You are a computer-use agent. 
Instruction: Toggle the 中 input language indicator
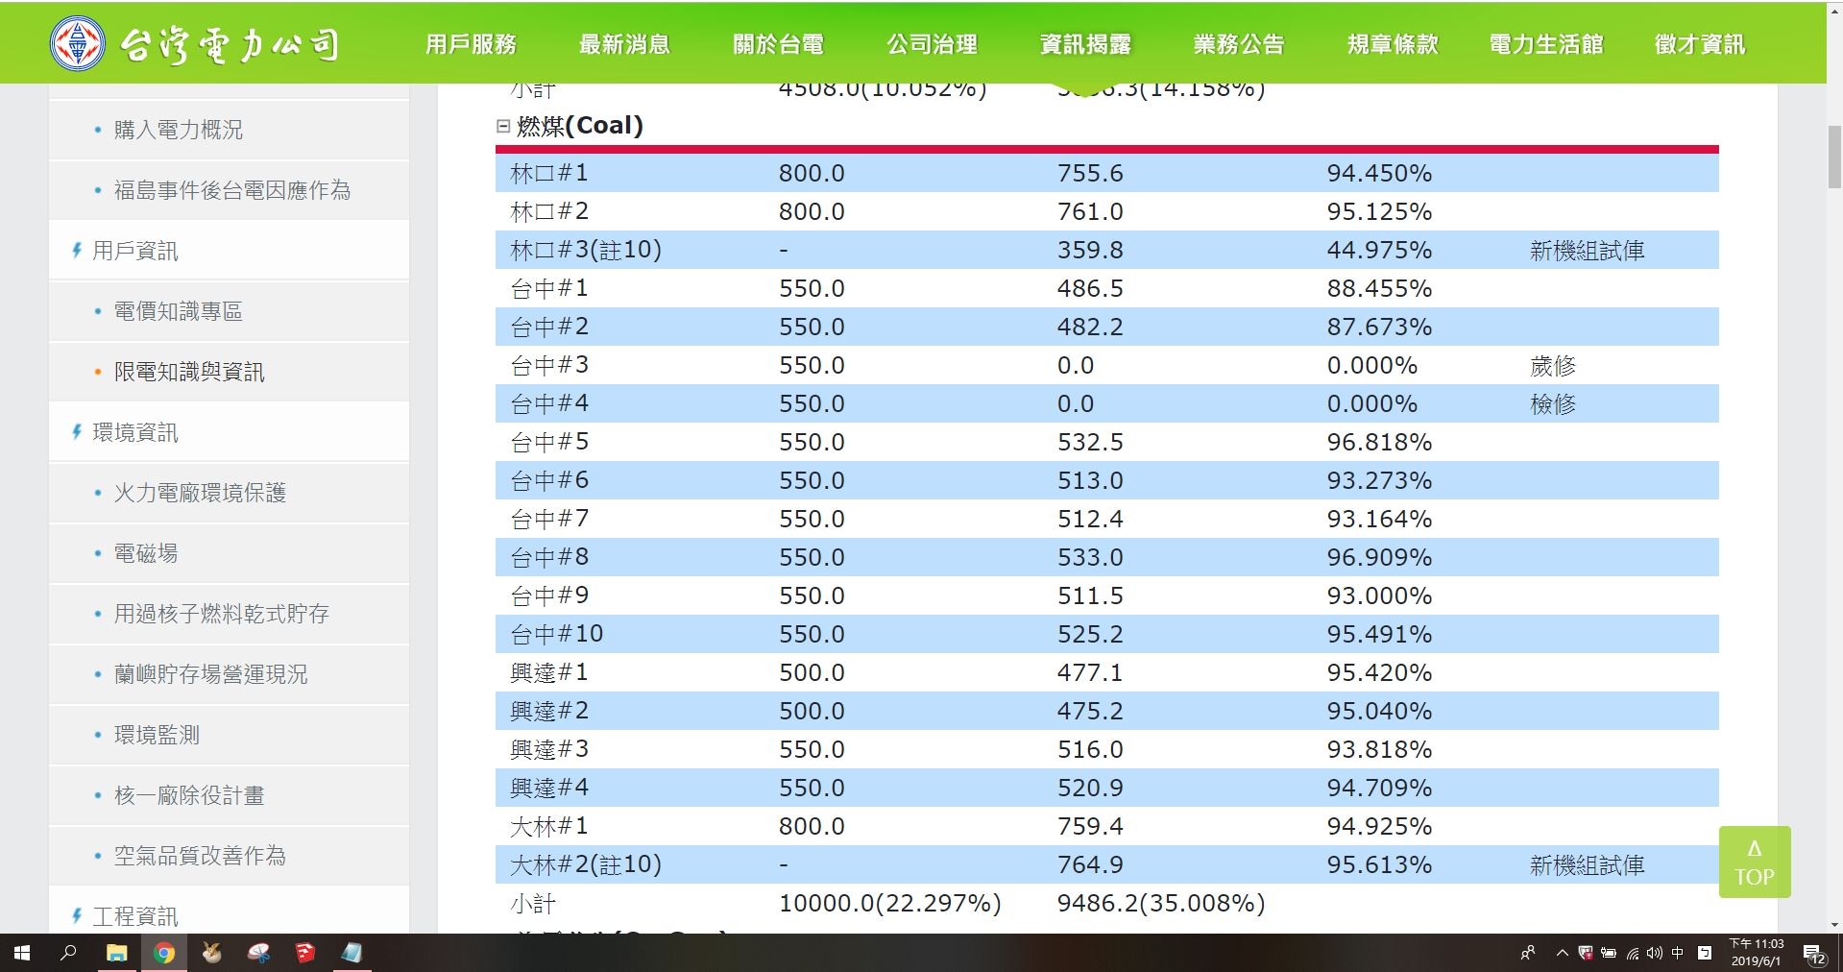coord(1678,953)
